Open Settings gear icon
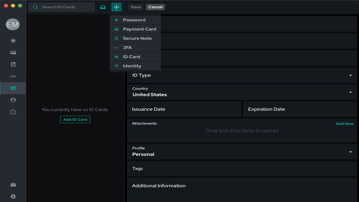The height and width of the screenshot is (202, 359). point(13,196)
